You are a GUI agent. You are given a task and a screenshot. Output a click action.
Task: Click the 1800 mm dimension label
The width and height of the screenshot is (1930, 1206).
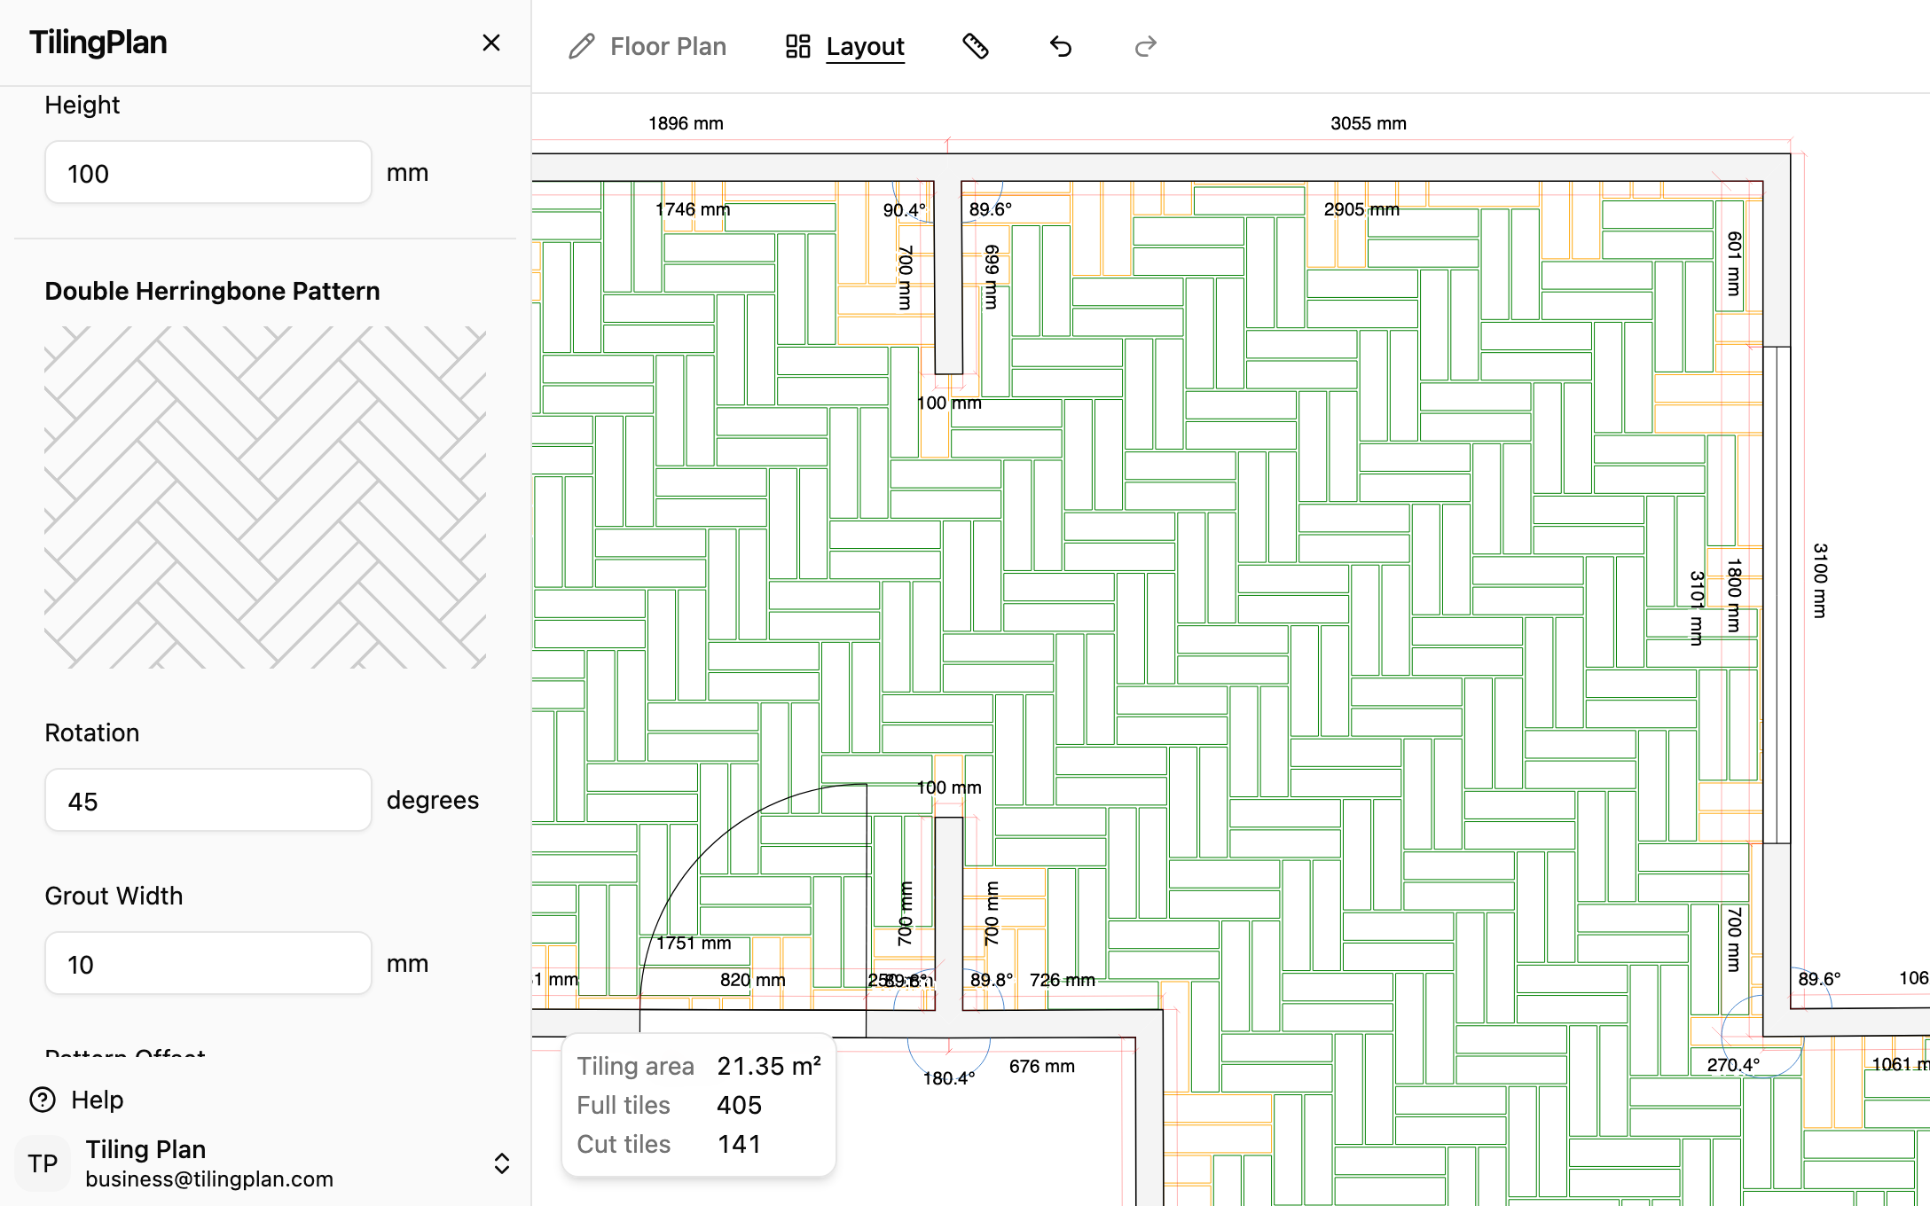(1735, 595)
